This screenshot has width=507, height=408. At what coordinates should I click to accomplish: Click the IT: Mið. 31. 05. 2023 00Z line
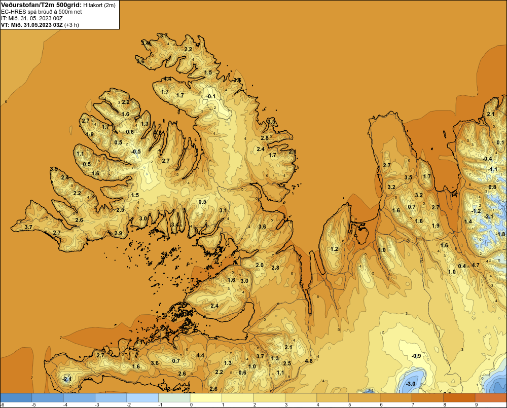pyautogui.click(x=32, y=18)
